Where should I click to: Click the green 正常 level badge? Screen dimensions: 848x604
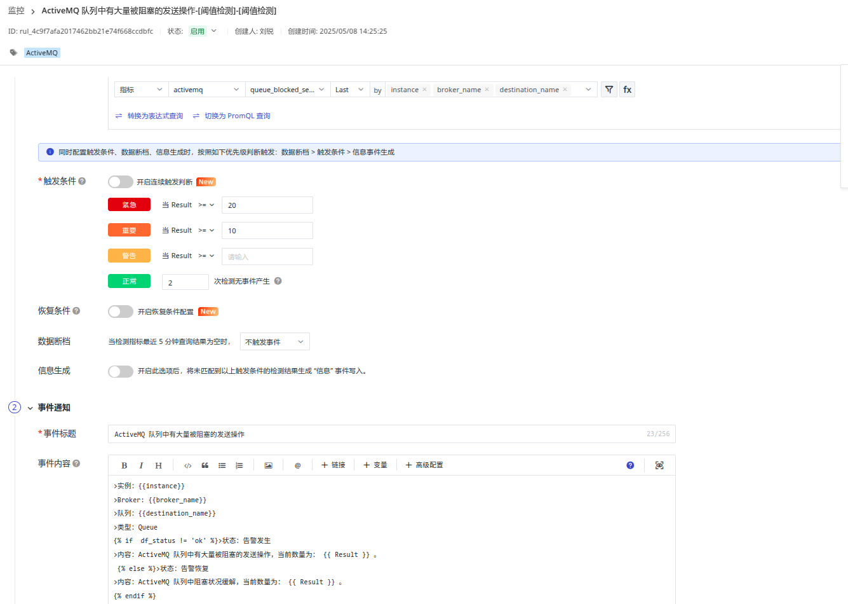(x=129, y=281)
